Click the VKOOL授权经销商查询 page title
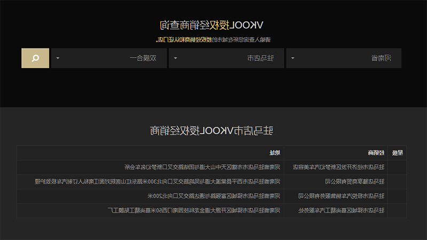Viewport: 427px width, 240px height. tap(211, 25)
